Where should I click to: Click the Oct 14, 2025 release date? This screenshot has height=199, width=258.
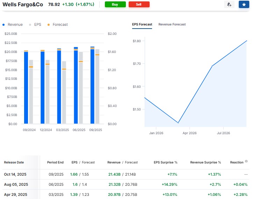(15, 174)
